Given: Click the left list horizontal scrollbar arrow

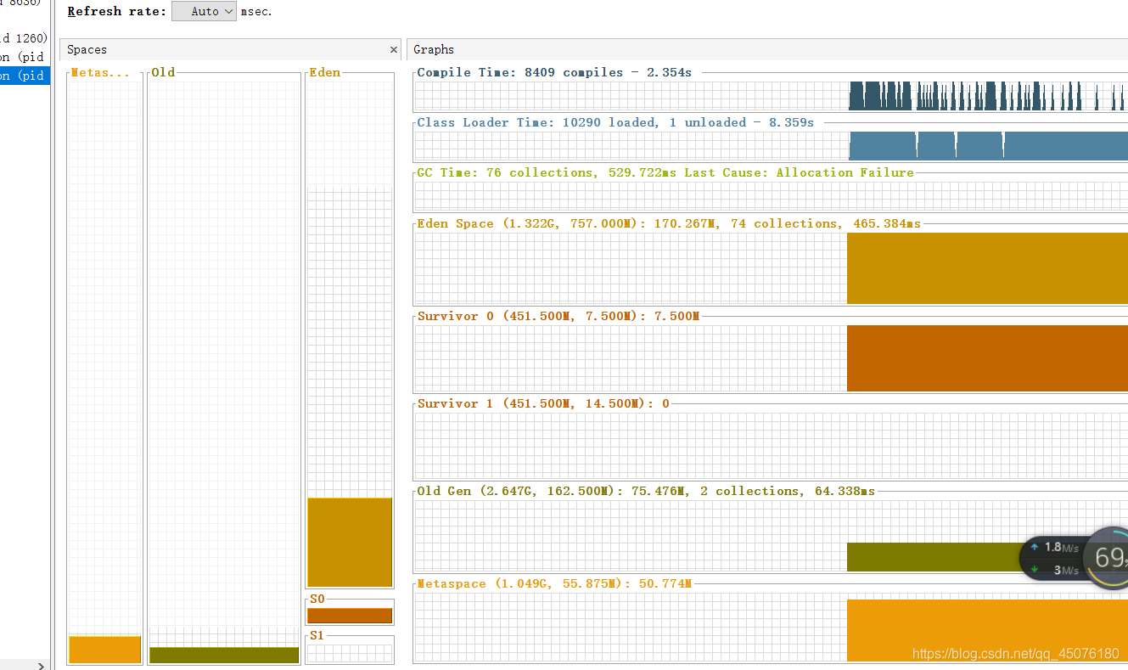Looking at the screenshot, I should [42, 665].
